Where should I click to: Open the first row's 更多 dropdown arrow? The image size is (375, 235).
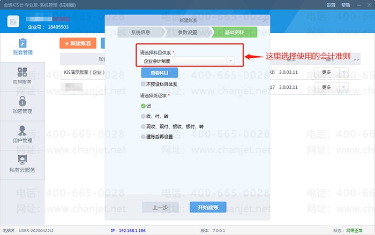tap(344, 72)
